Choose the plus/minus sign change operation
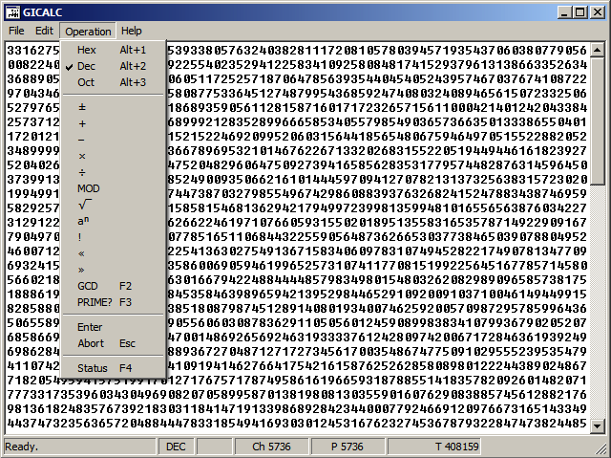The image size is (611, 458). point(82,107)
